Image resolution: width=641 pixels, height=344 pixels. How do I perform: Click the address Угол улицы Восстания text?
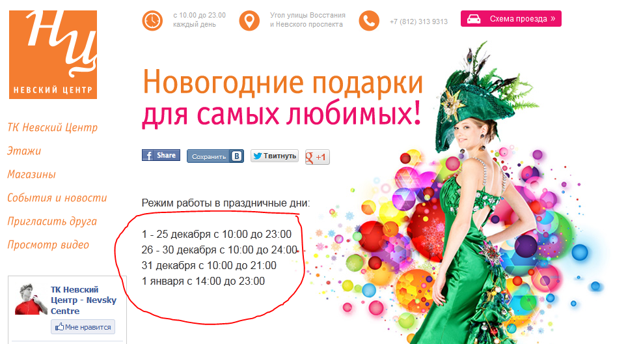tap(307, 15)
